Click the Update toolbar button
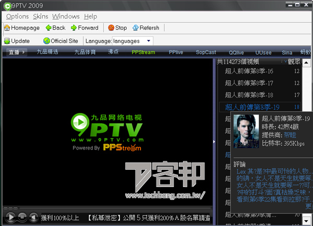The width and height of the screenshot is (313, 226). click(17, 41)
